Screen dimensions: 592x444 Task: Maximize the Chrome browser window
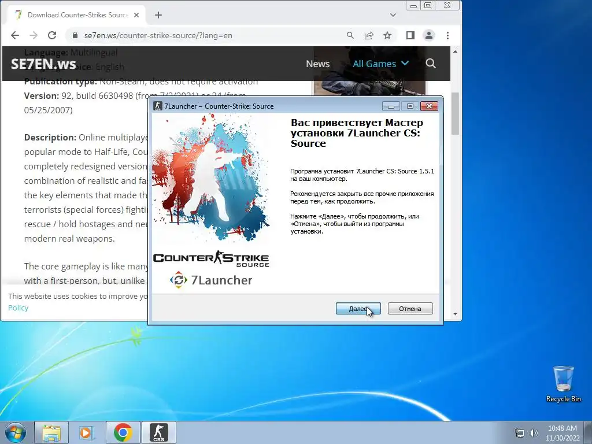click(x=428, y=6)
